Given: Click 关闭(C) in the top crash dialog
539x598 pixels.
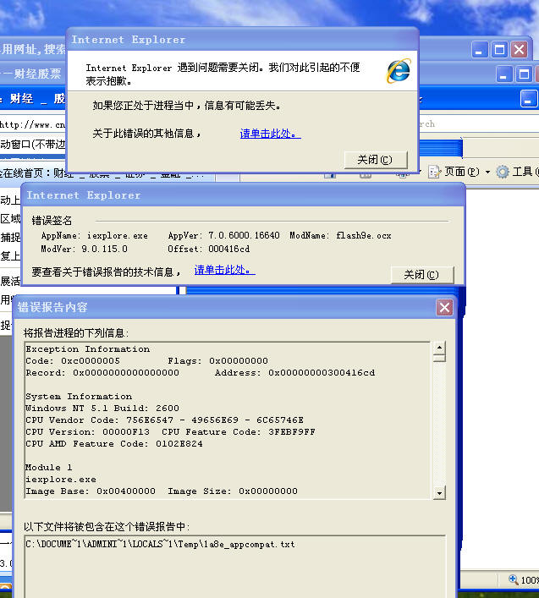Looking at the screenshot, I should [x=376, y=160].
